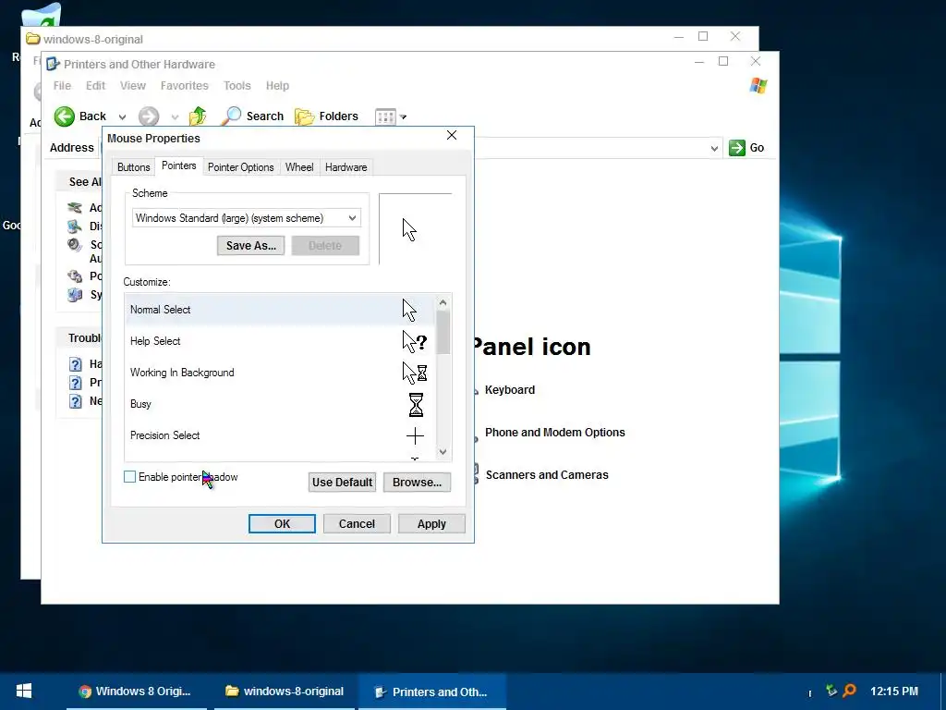Open Phone and Modem Options link
The image size is (946, 710).
(x=555, y=433)
